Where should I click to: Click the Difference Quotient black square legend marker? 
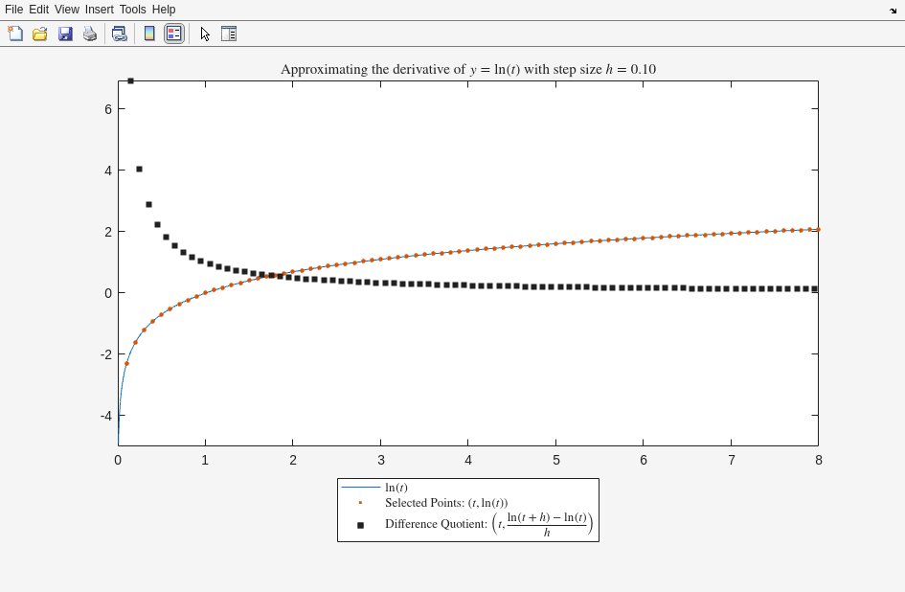[360, 525]
